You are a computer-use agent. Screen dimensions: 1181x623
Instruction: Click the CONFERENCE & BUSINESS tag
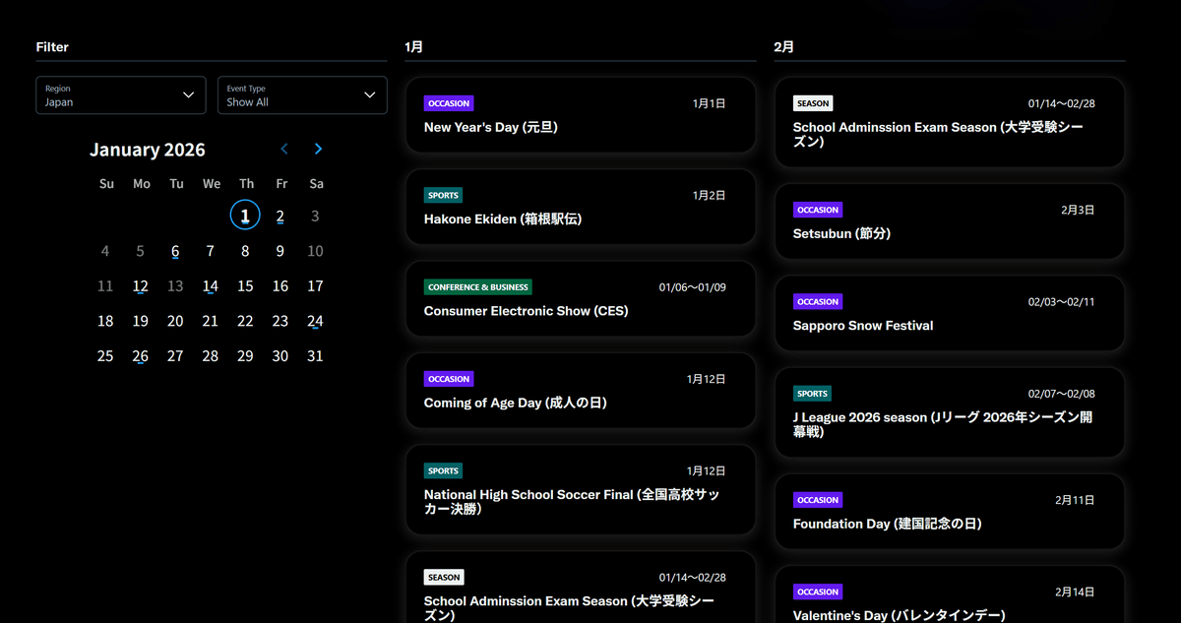478,287
